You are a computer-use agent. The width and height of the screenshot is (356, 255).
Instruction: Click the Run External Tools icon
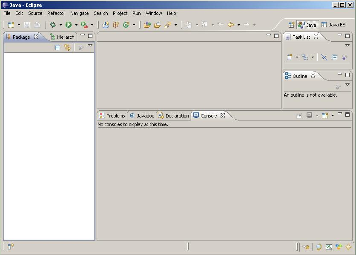click(84, 25)
